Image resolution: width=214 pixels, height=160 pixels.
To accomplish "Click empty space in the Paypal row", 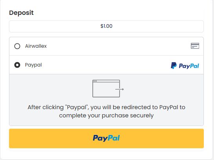I will (104, 65).
